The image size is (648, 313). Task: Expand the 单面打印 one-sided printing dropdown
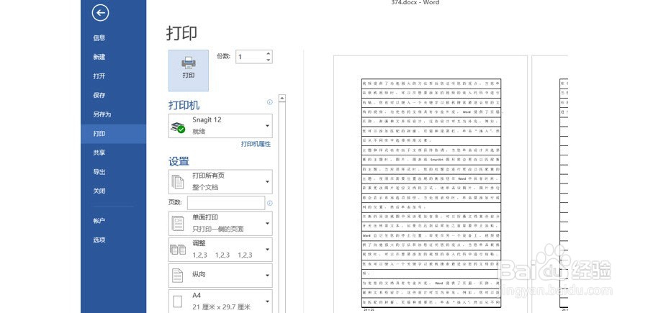(220, 223)
